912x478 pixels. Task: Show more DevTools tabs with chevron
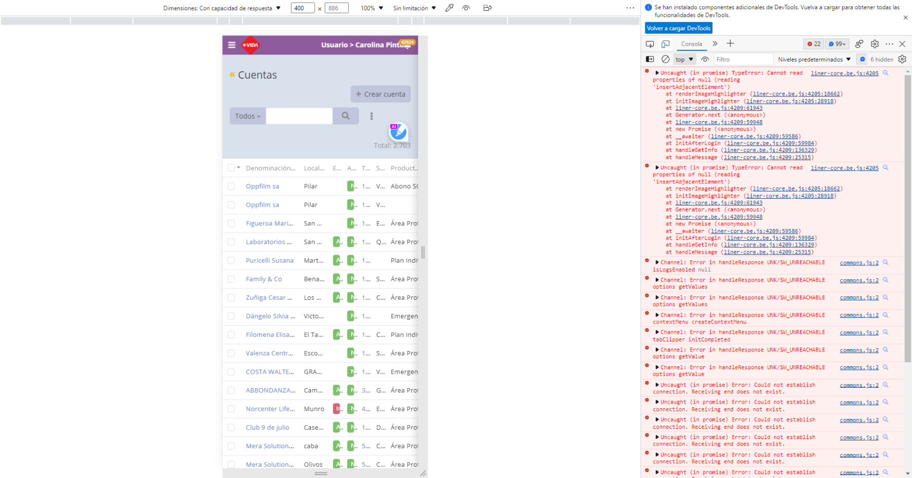point(715,44)
